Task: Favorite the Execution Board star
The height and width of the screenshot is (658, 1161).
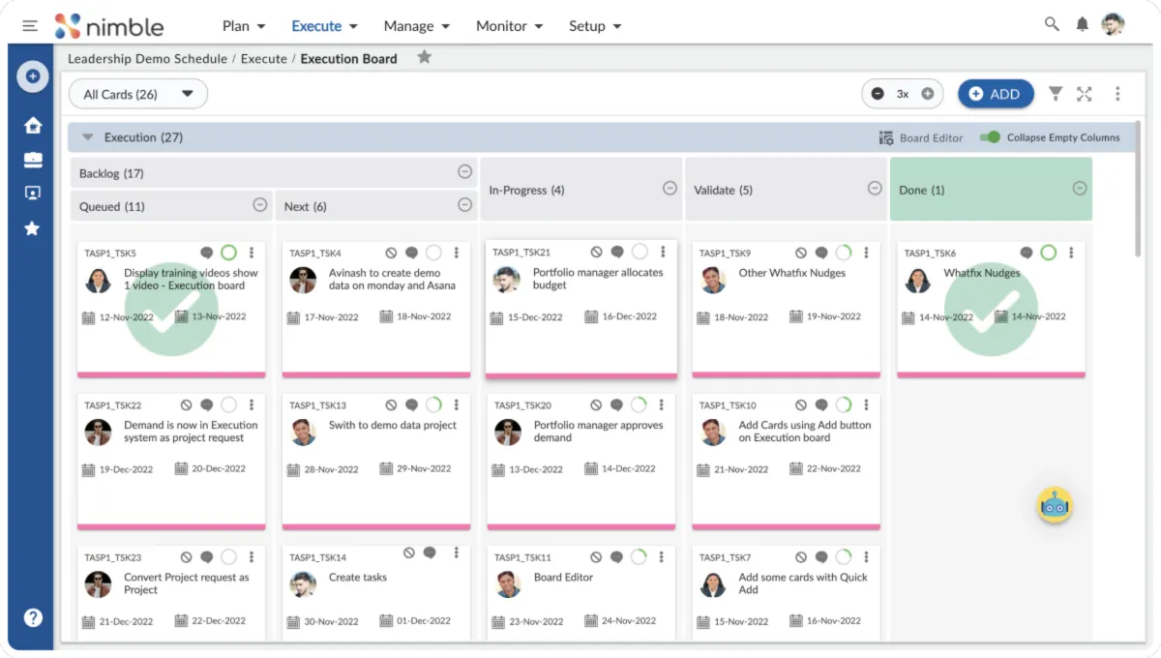Action: (424, 58)
